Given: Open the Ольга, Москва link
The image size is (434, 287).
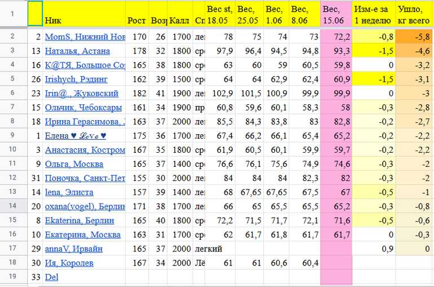Looking at the screenshot, I should 74,164.
